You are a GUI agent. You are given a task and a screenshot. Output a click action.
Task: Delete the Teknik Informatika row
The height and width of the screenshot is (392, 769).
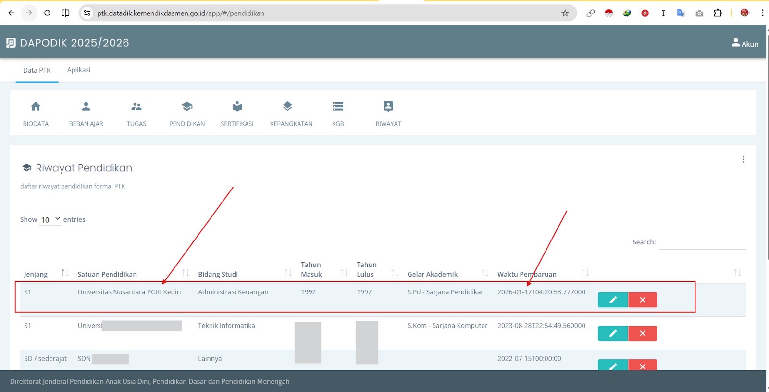tap(643, 333)
